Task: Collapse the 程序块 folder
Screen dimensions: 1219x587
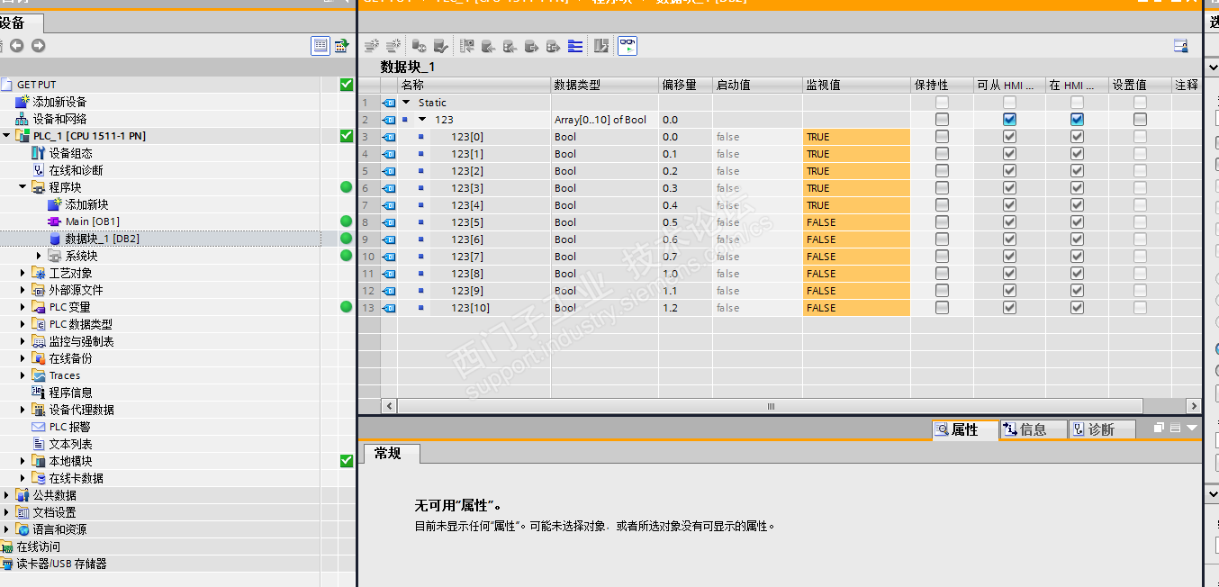Action: pyautogui.click(x=23, y=187)
